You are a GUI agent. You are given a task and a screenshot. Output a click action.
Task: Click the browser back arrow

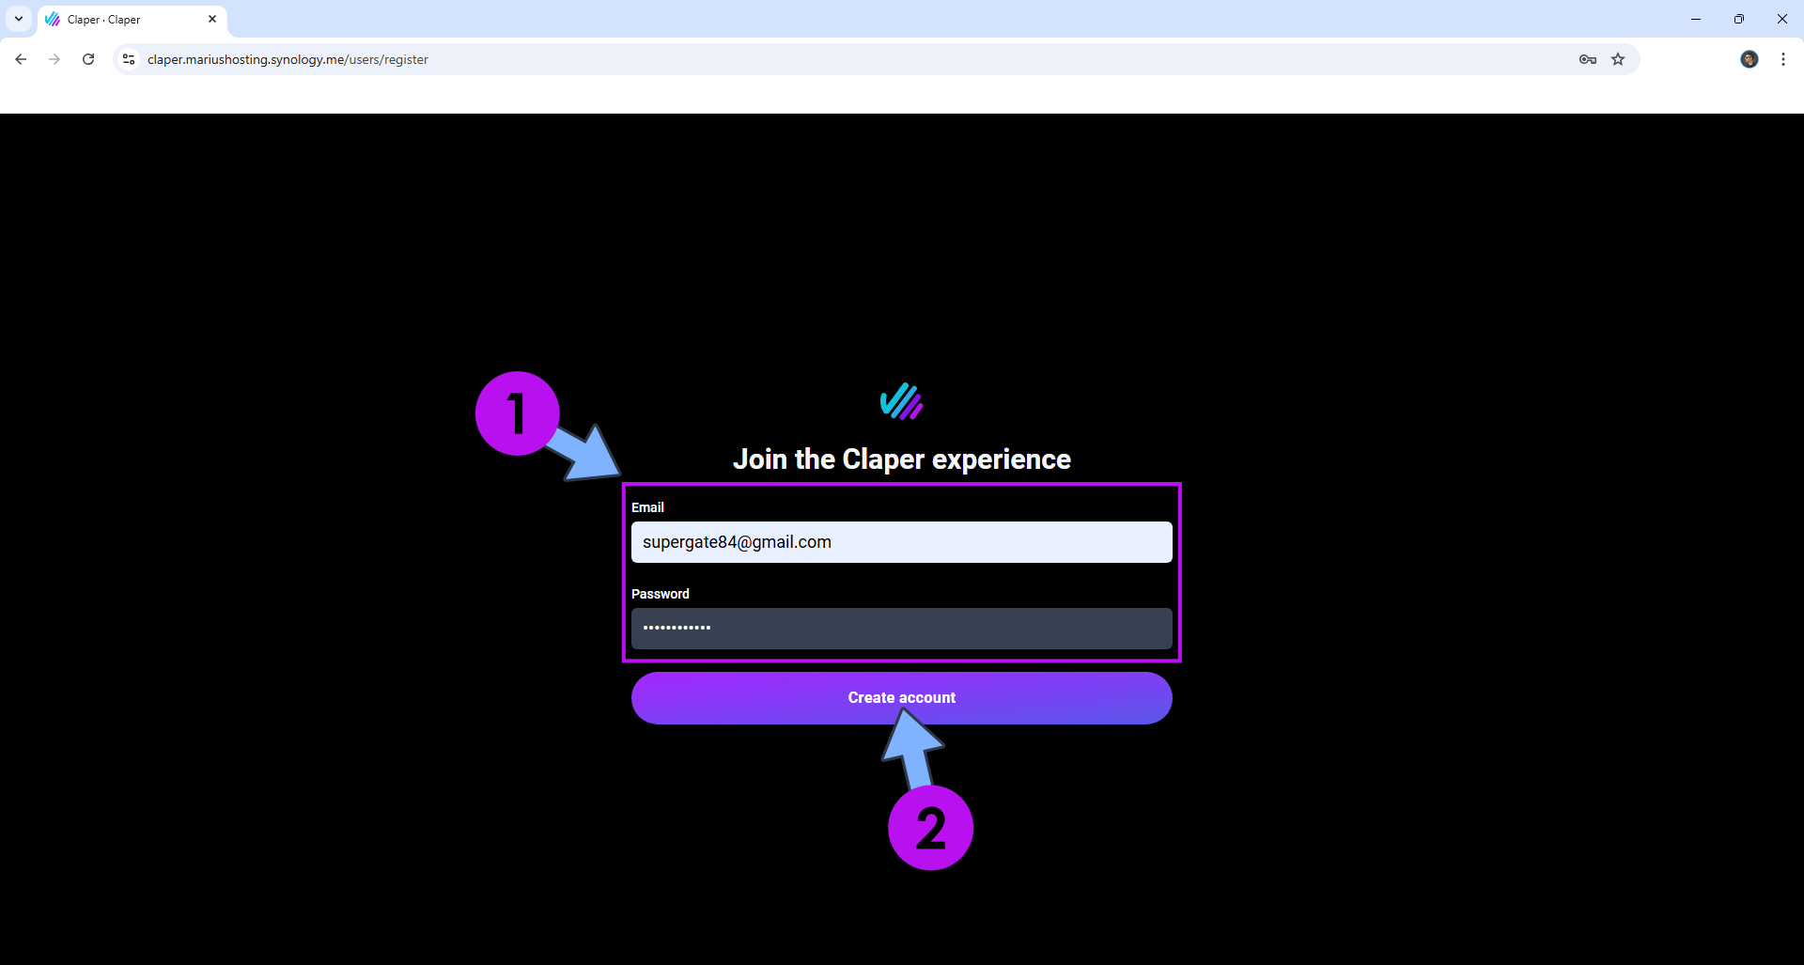(21, 59)
